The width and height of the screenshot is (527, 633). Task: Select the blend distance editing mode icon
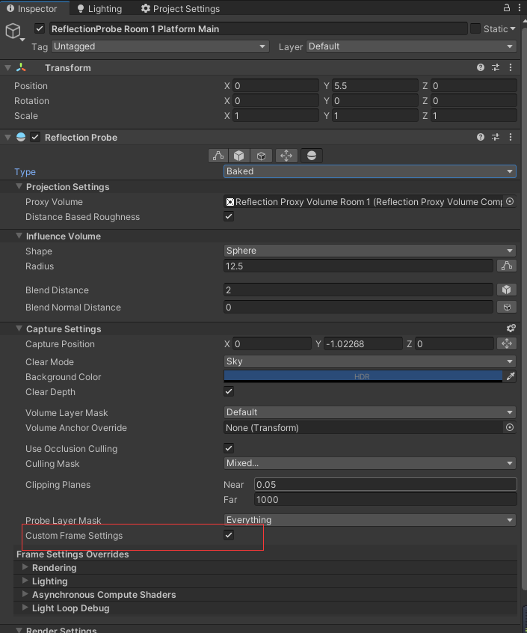(x=238, y=155)
